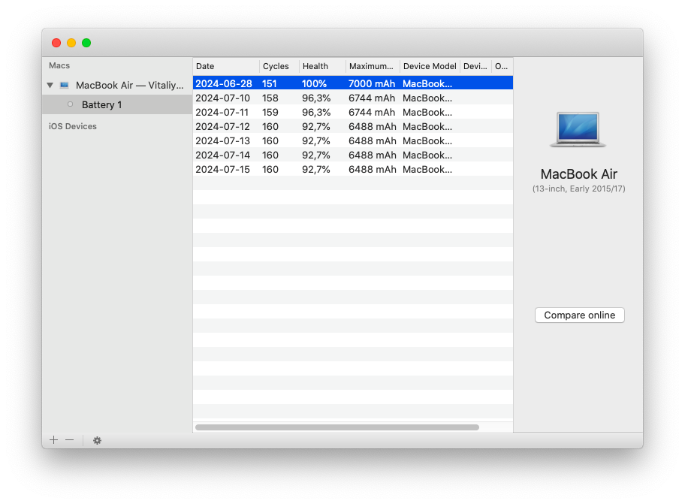Viewport: 685px width, 504px height.
Task: Click the 7000 mAh capacity value
Action: click(372, 83)
